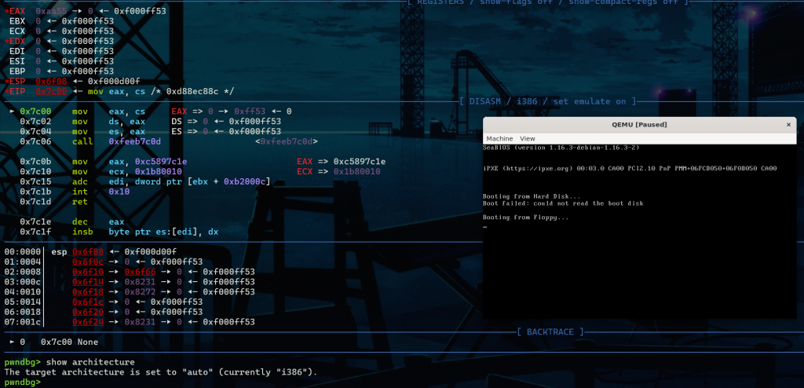Click stack address 0x6f10 entry

86,272
